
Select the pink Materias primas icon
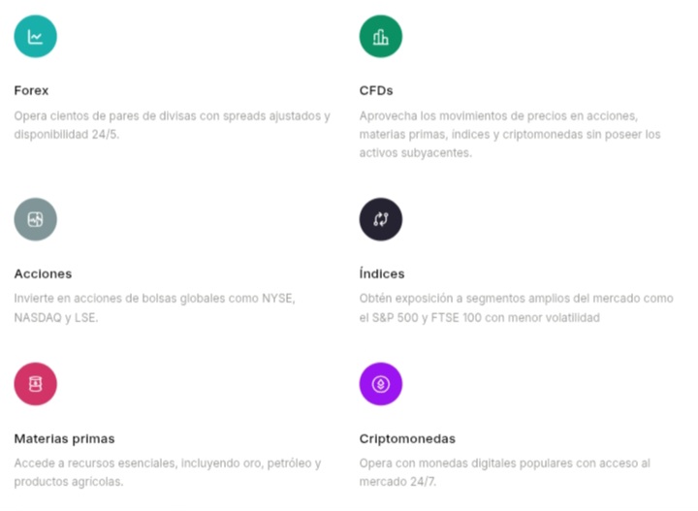[35, 384]
